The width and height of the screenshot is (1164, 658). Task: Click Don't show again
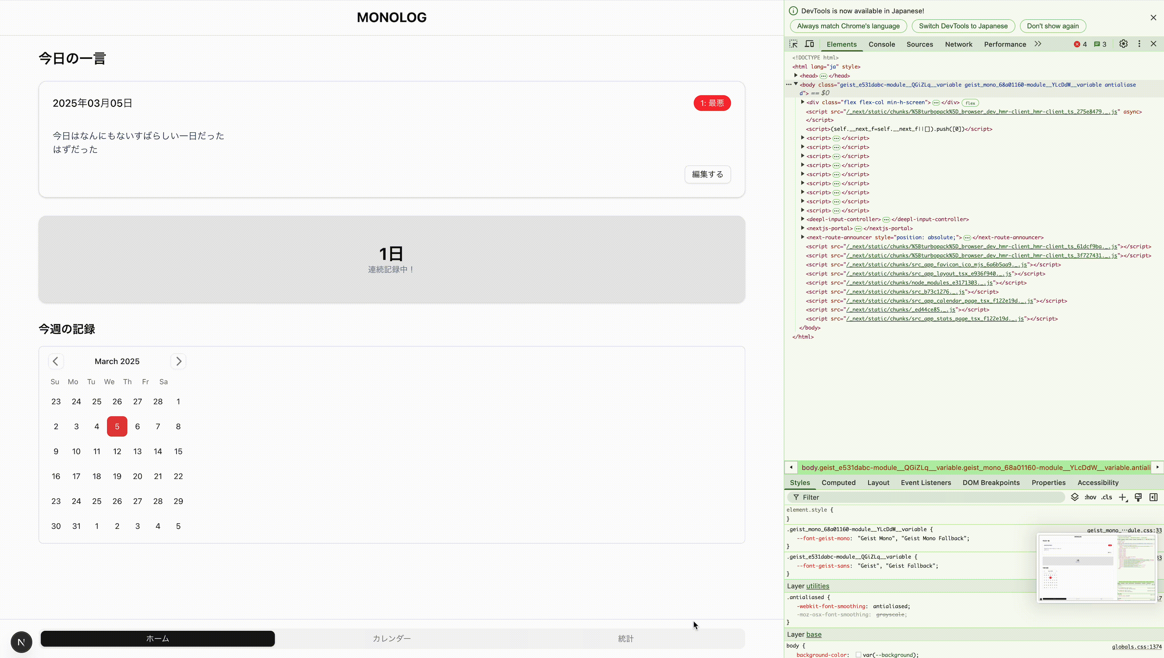(1053, 26)
